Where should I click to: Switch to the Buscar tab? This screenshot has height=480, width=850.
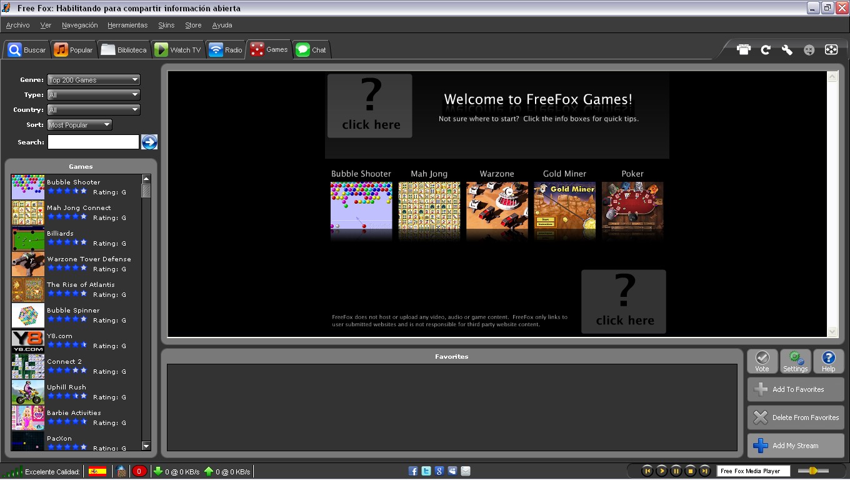[x=26, y=50]
